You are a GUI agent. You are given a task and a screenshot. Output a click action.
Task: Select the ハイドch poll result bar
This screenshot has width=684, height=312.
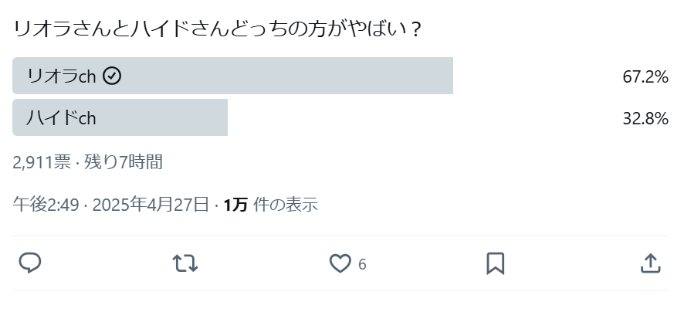click(x=154, y=117)
